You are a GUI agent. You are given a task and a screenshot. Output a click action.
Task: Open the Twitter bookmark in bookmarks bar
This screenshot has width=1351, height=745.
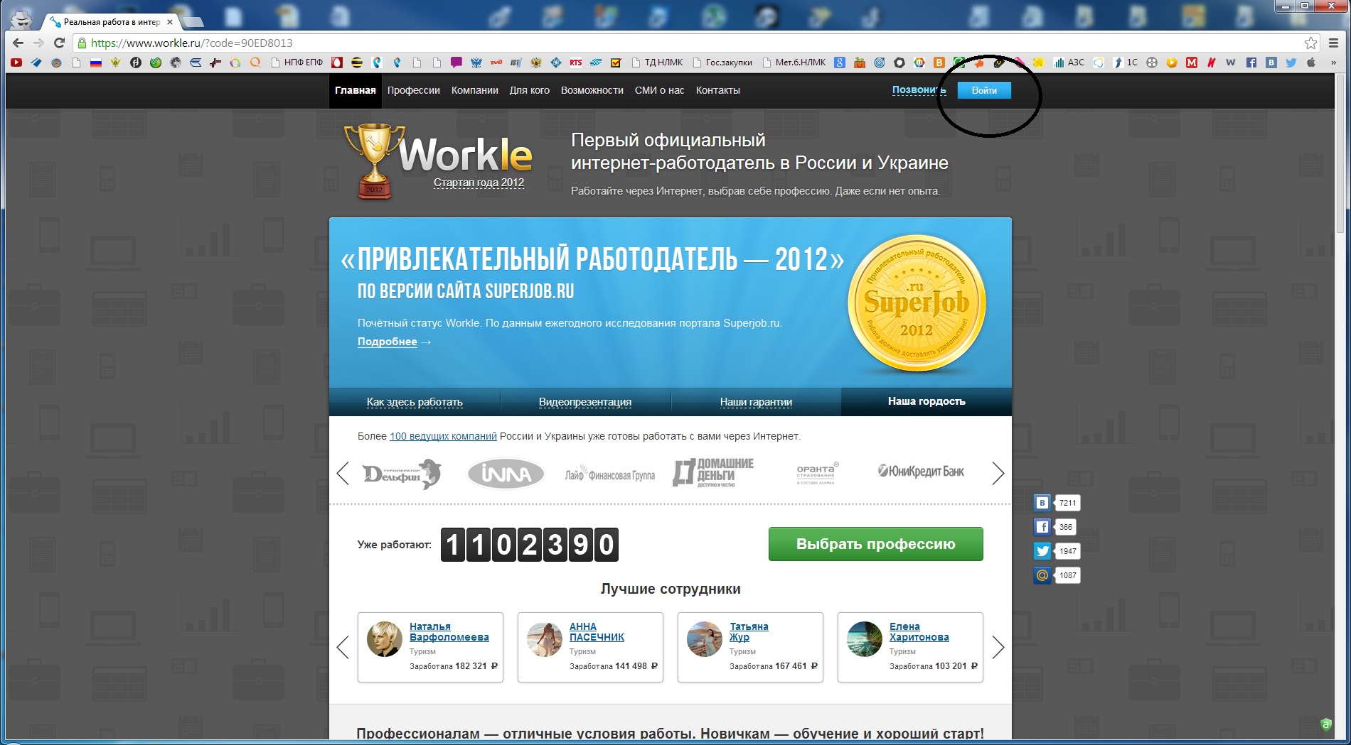pyautogui.click(x=1291, y=62)
